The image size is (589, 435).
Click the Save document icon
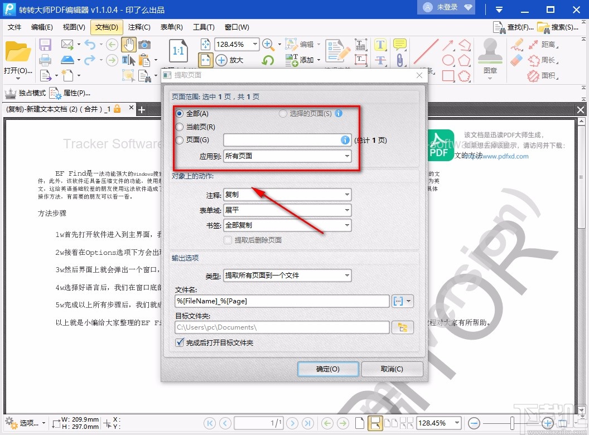point(45,43)
